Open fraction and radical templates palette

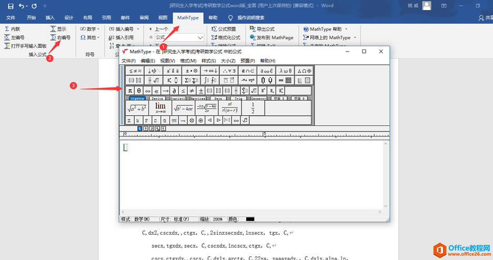pyautogui.click(x=154, y=81)
